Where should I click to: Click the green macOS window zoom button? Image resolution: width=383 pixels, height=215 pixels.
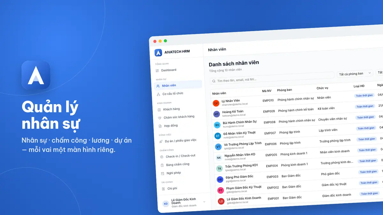click(165, 41)
